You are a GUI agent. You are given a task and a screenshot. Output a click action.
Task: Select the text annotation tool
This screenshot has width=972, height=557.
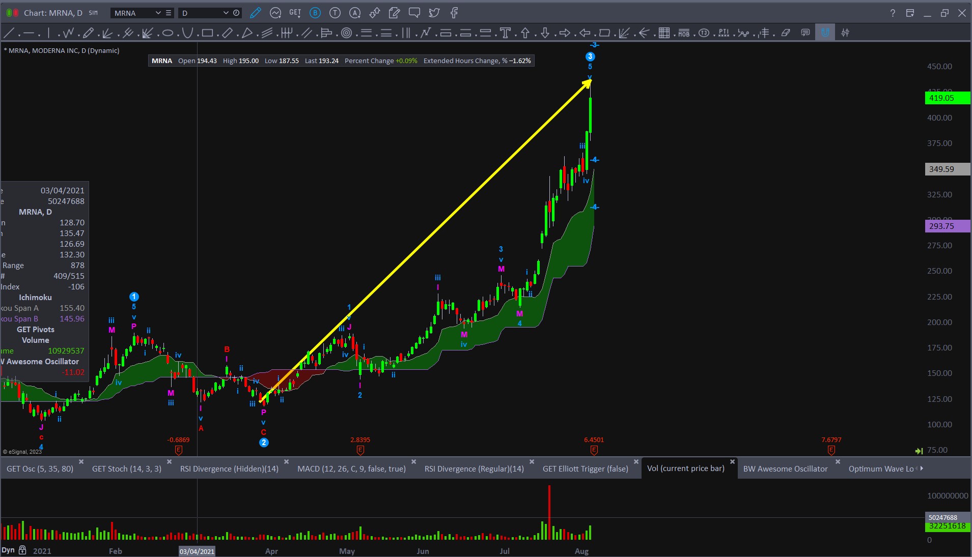tap(505, 33)
